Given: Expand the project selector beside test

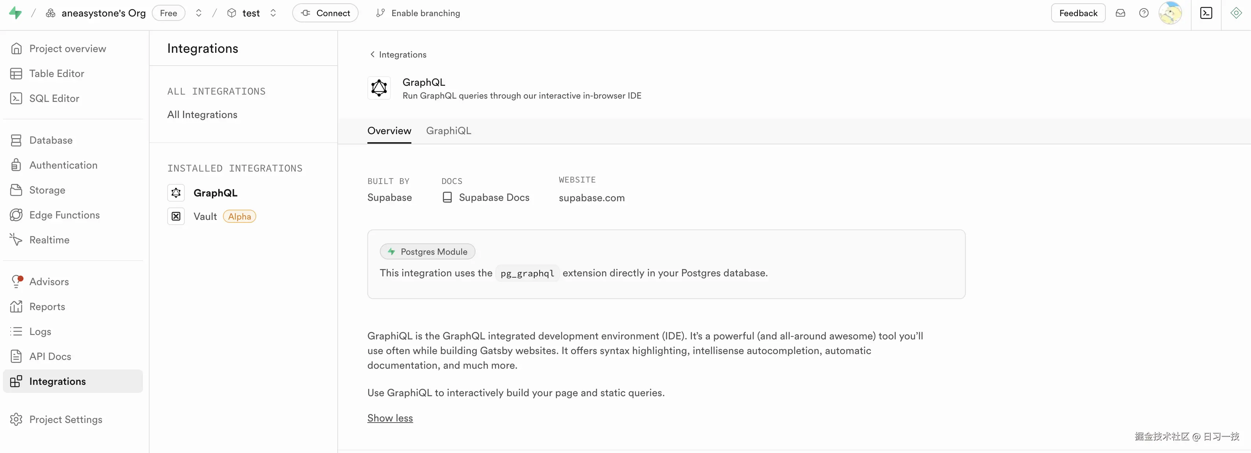Looking at the screenshot, I should 274,12.
